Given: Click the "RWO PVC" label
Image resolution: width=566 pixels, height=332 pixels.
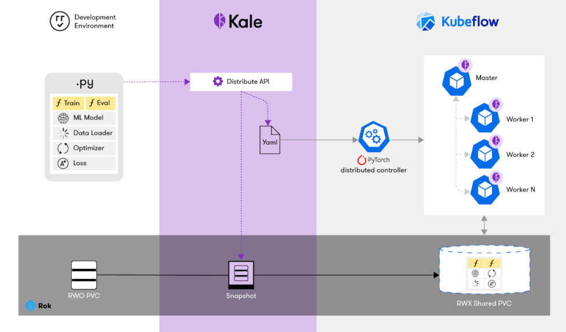Looking at the screenshot, I should 84,296.
